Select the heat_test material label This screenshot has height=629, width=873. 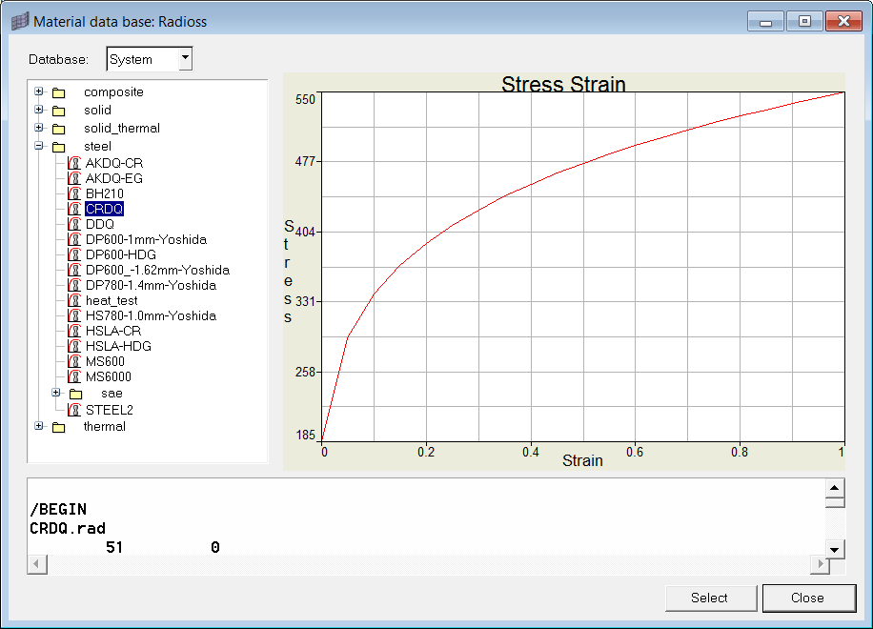pyautogui.click(x=112, y=300)
